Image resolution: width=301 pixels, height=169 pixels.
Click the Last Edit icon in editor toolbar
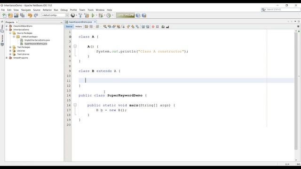87,27
